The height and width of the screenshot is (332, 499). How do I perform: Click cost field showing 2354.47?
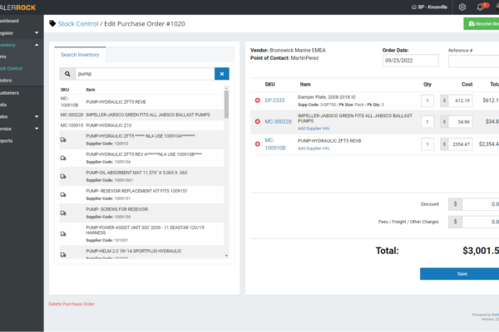click(x=460, y=144)
